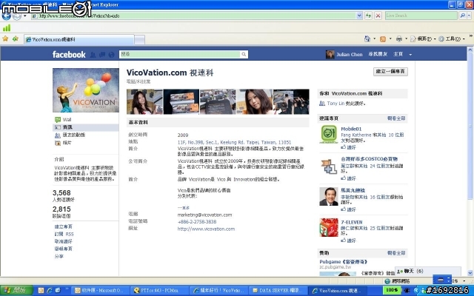Click the RSS feeds icon in IE toolbar
Viewport: 474px width, 296px height.
click(383, 39)
